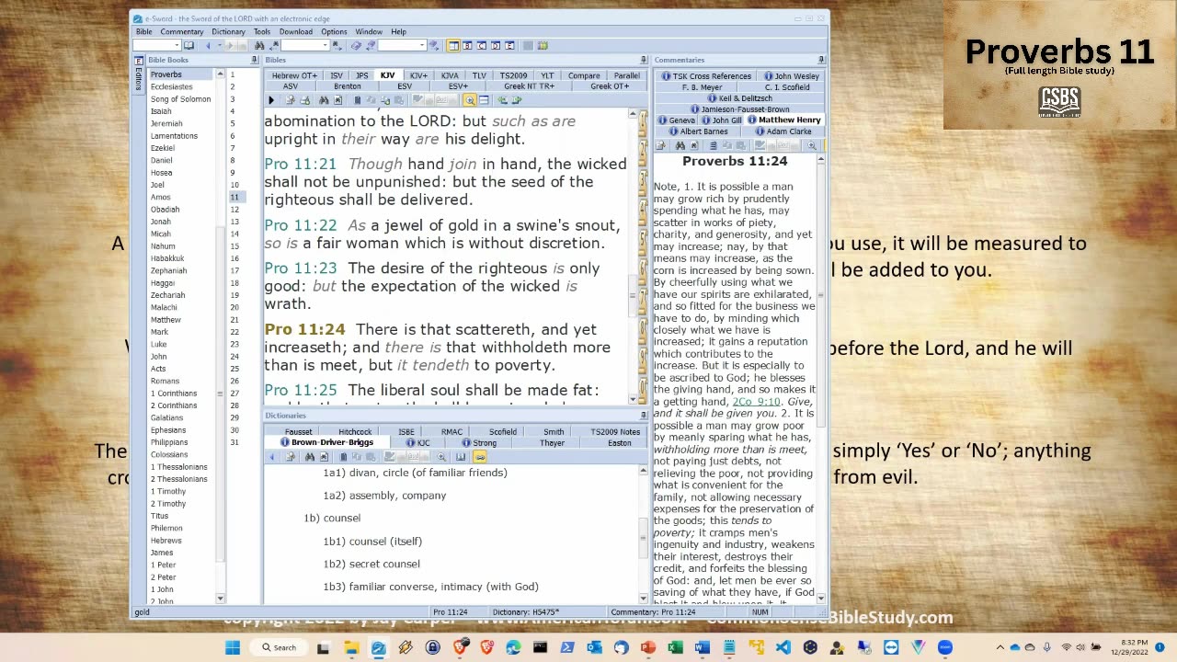This screenshot has width=1177, height=662.
Task: Click the taskbar Search box
Action: click(x=279, y=647)
